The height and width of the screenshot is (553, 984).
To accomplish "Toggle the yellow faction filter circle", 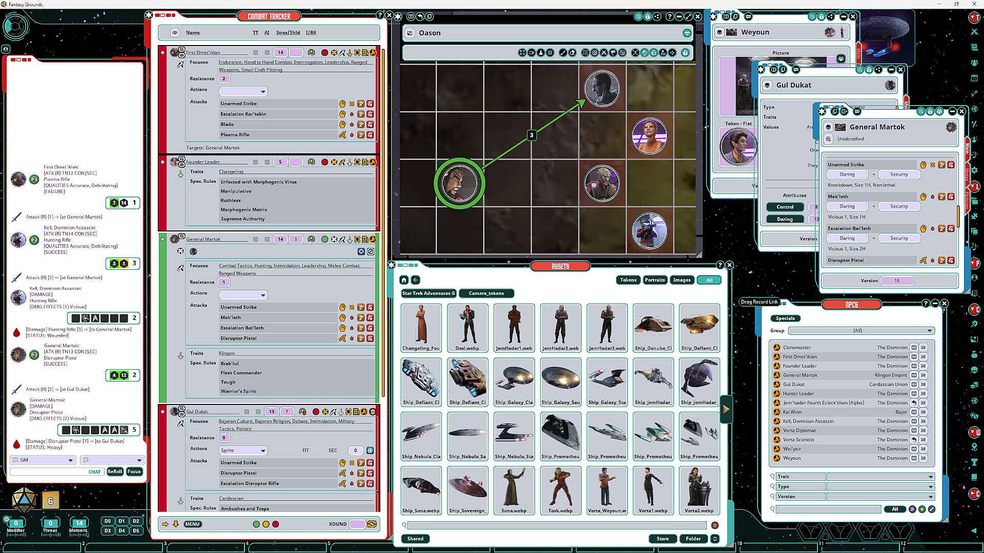I will (266, 524).
